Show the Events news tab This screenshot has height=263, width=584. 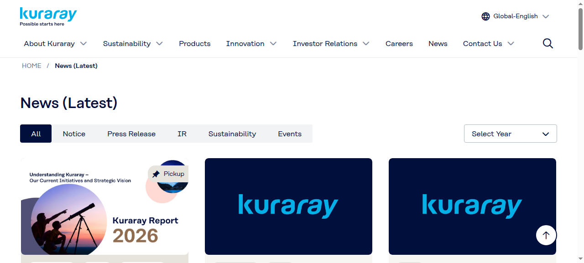pyautogui.click(x=290, y=134)
